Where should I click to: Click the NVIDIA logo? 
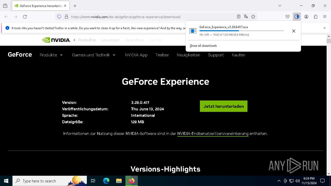coord(56,40)
